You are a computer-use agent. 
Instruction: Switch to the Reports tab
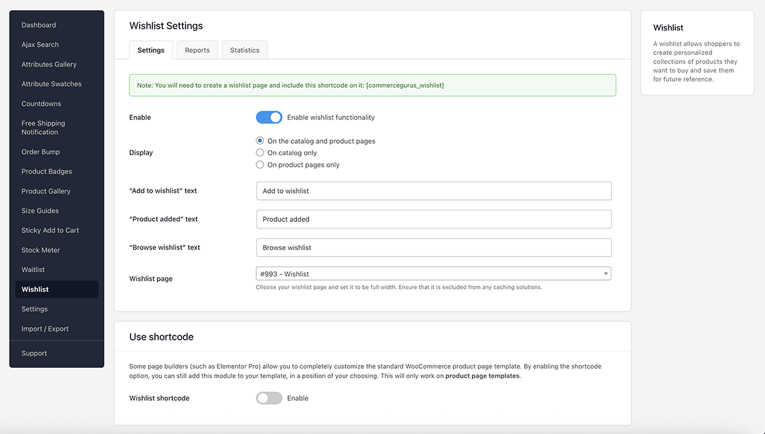coord(197,50)
